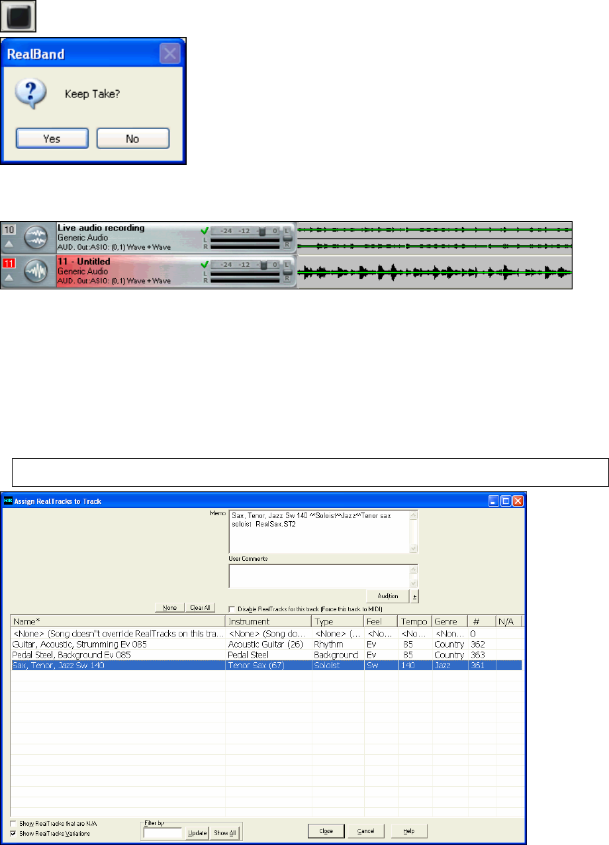
Task: Uncheck Show RealTracks Variations
Action: [x=15, y=834]
